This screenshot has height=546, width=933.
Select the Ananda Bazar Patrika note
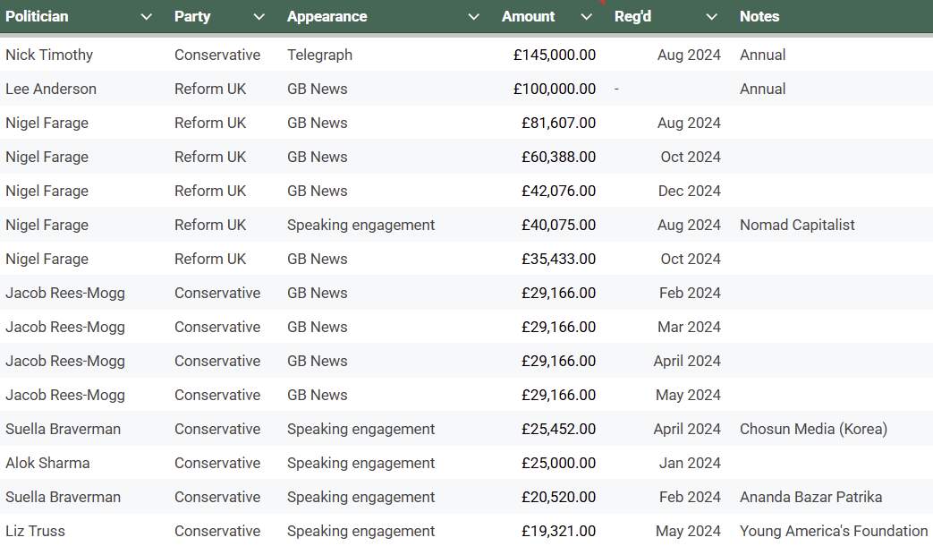[x=810, y=497]
